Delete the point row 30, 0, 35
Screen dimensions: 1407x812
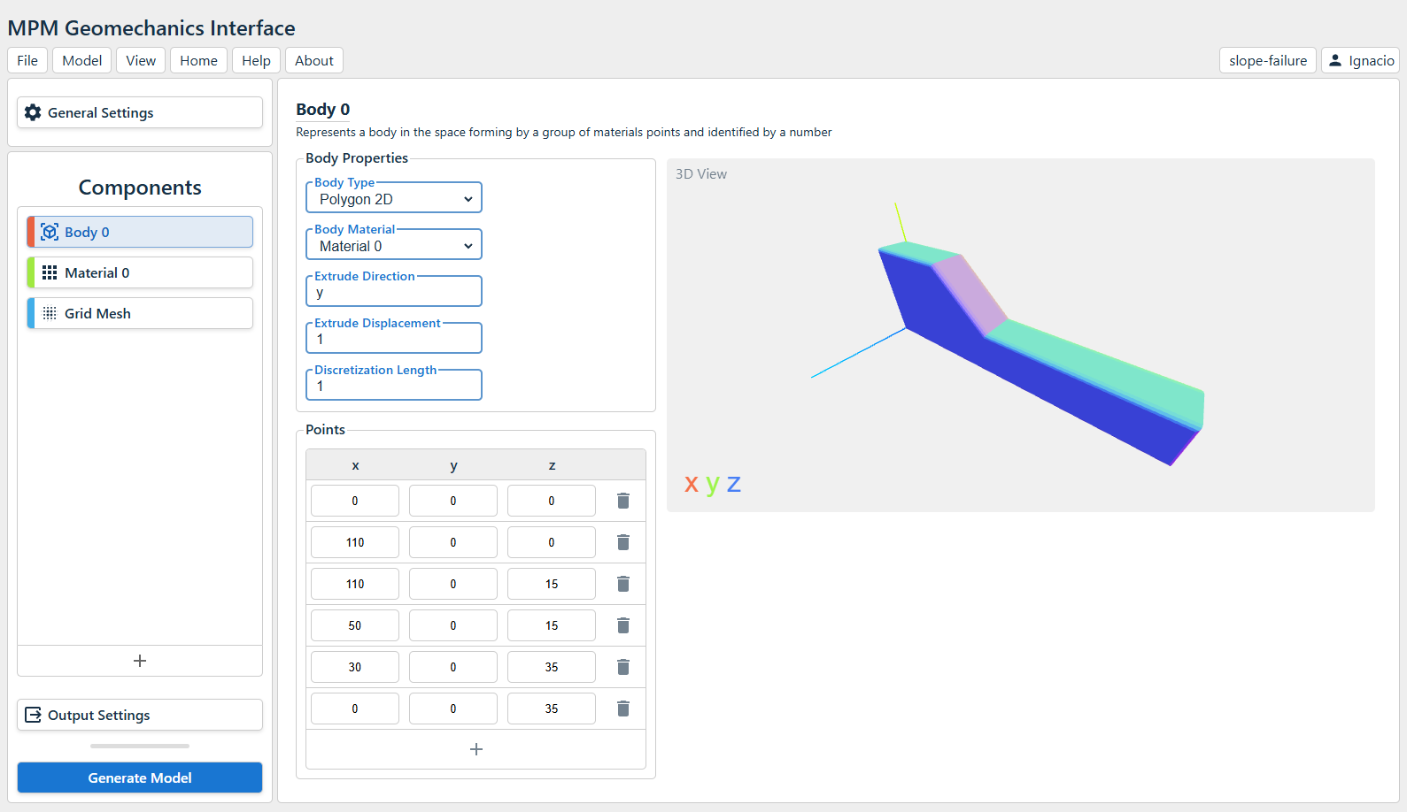(x=623, y=667)
